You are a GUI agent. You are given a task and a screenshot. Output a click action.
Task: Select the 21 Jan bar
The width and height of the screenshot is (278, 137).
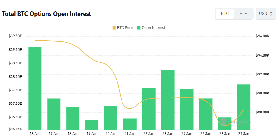[x=130, y=124]
